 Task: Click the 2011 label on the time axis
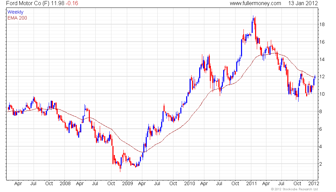[x=251, y=184]
